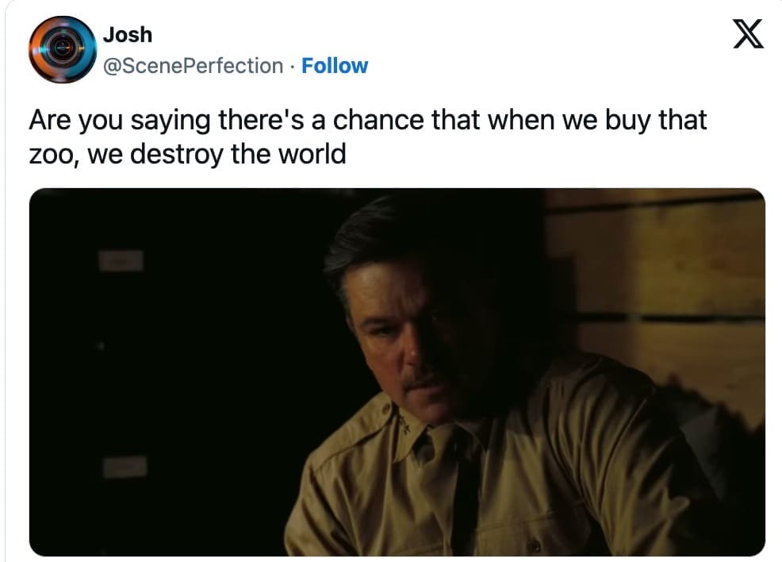Click the word 'zoo' in the tweet
782x562 pixels.
(52, 155)
